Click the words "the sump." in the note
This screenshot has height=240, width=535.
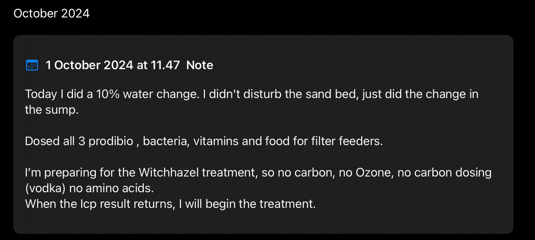click(51, 110)
